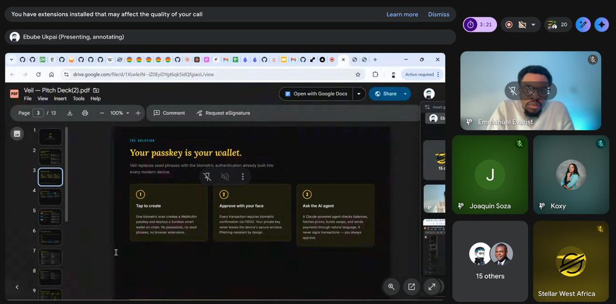Open the Chrome extensions puzzle icon
Image resolution: width=616 pixels, height=304 pixels.
[375, 74]
